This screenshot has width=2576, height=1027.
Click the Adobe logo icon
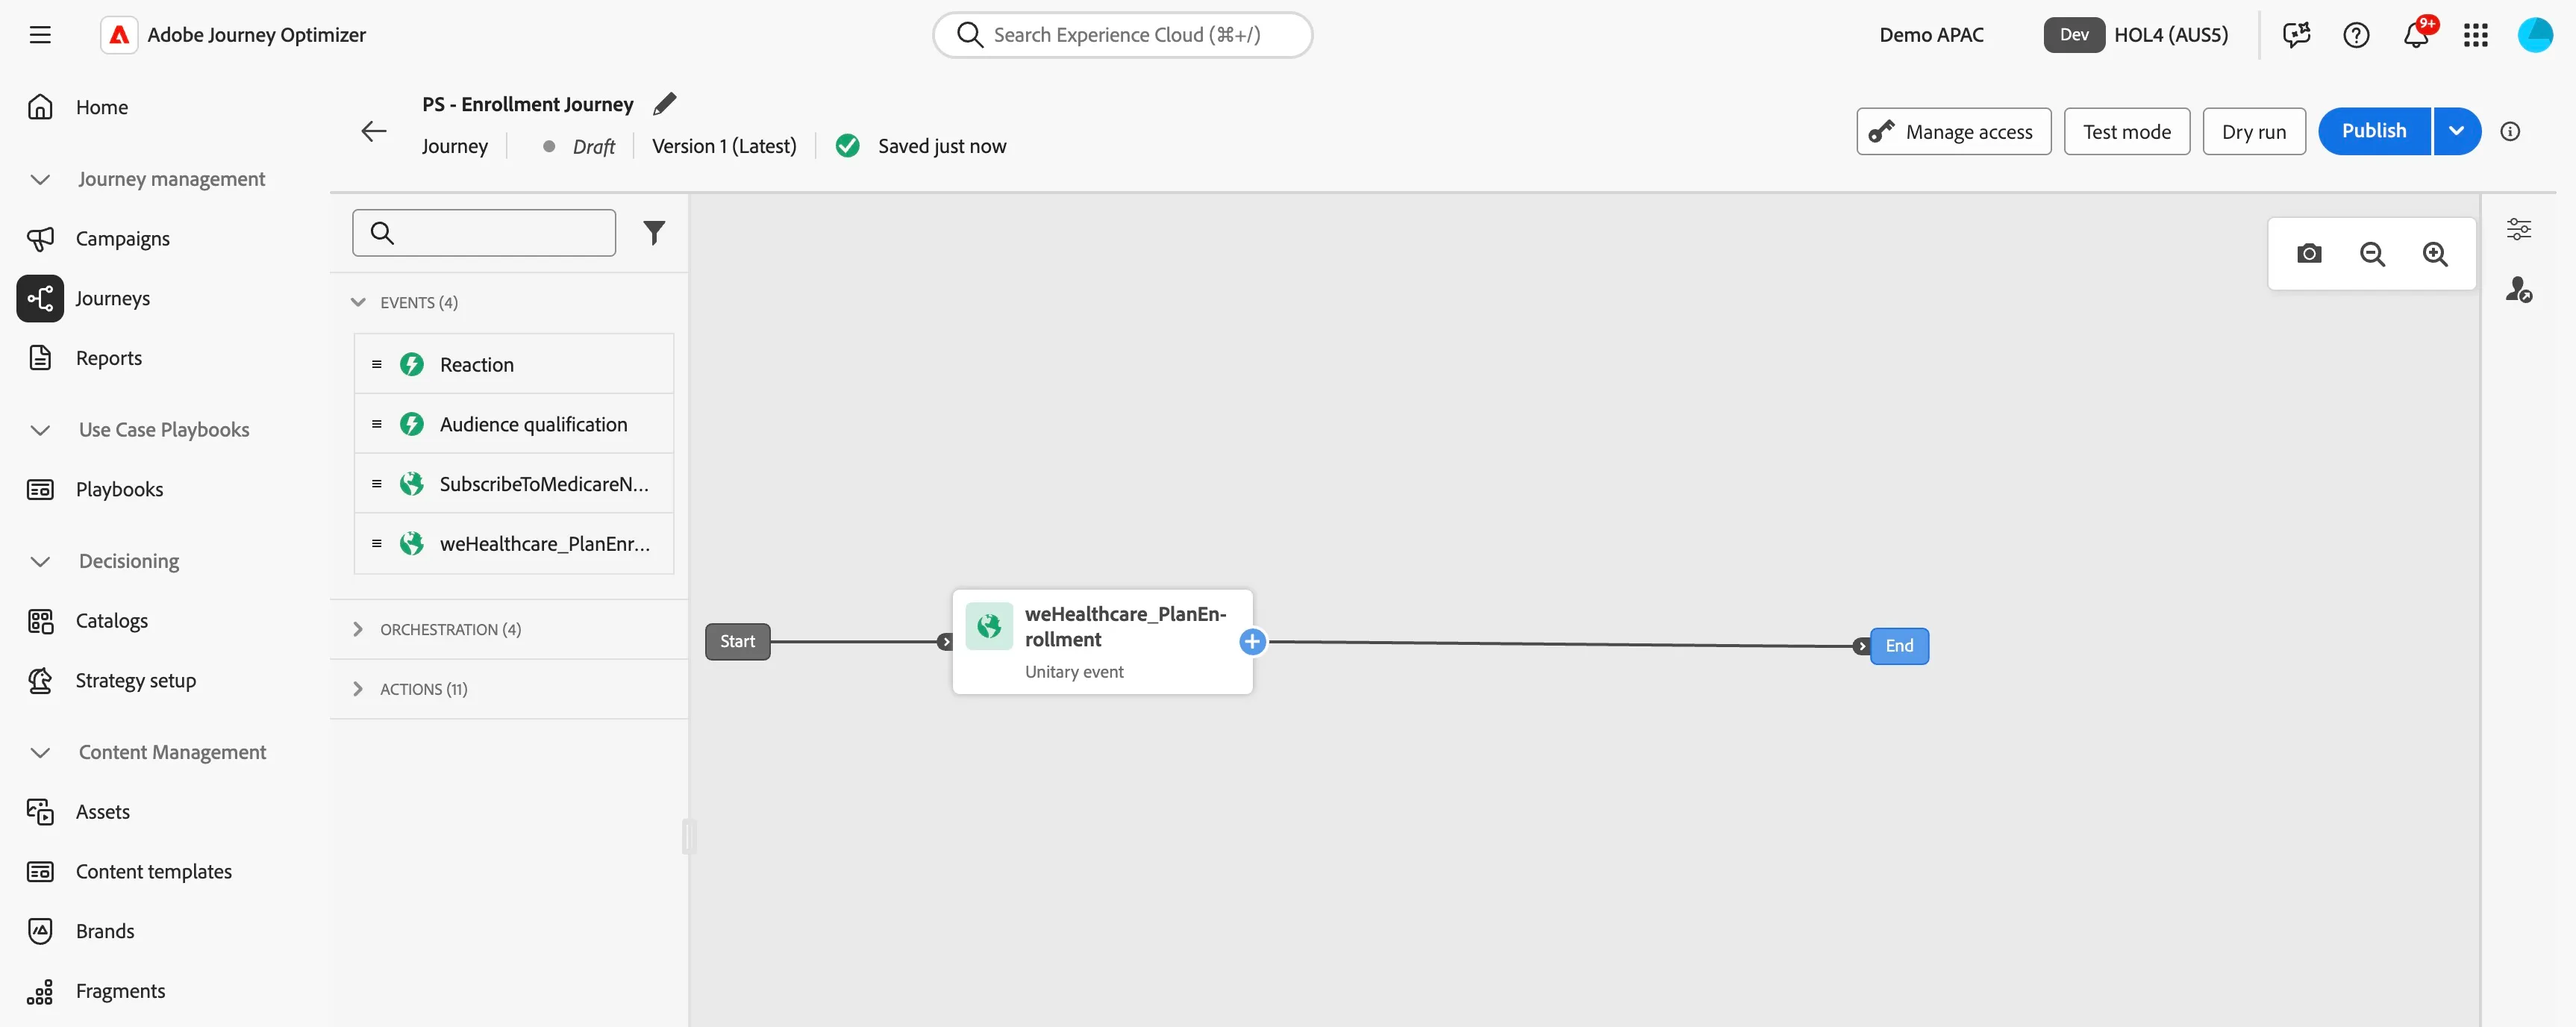[x=119, y=35]
